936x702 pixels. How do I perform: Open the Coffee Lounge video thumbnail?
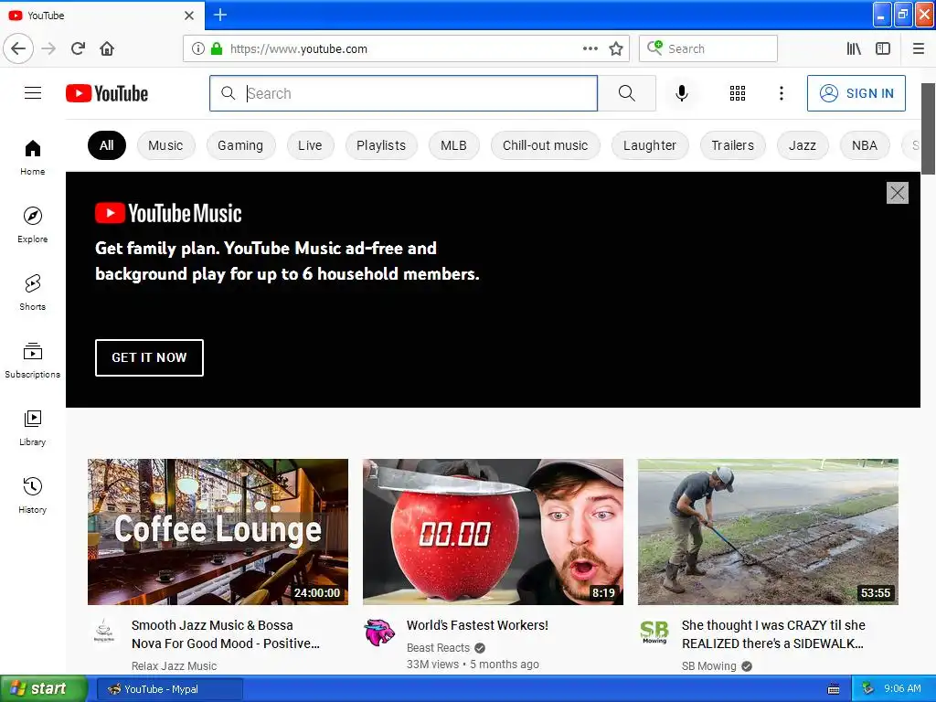218,532
